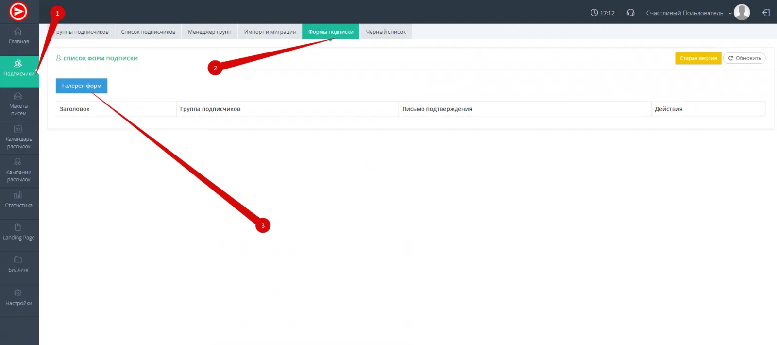Click the user avatar picture
This screenshot has height=345, width=777.
tap(742, 12)
